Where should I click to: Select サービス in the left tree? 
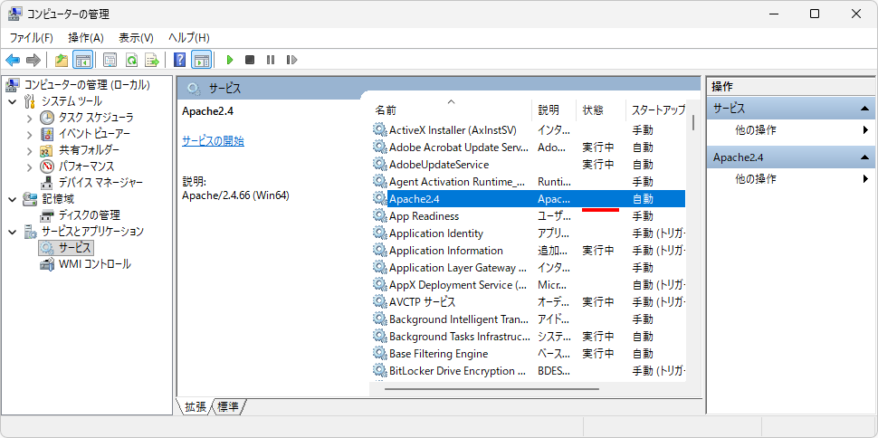[x=74, y=248]
